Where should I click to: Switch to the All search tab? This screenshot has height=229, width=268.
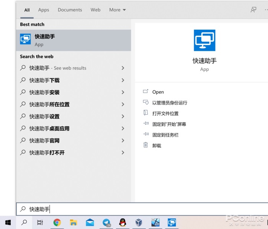[27, 10]
